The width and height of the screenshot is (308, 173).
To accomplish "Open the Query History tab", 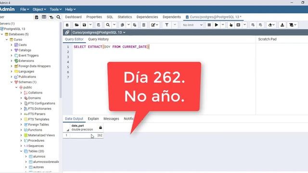I will [98, 39].
